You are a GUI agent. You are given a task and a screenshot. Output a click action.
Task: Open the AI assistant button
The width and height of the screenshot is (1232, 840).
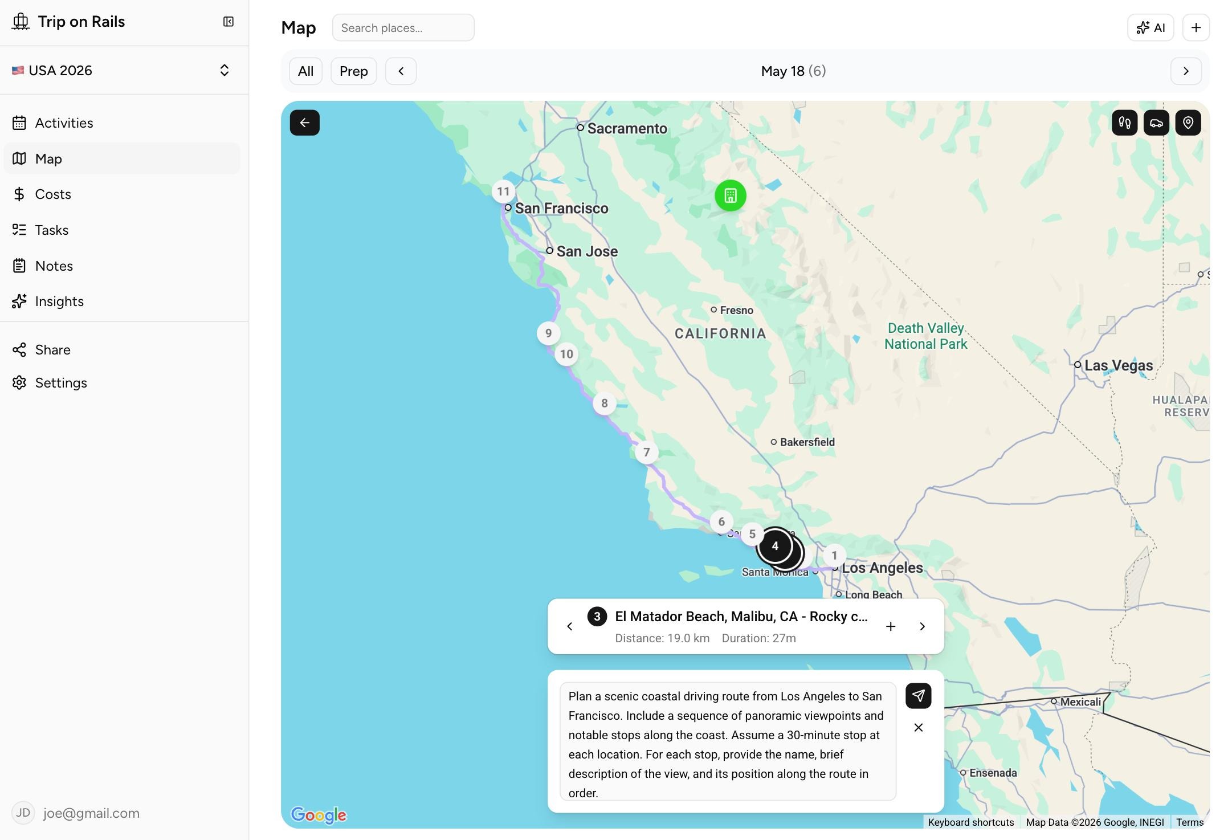click(x=1150, y=27)
